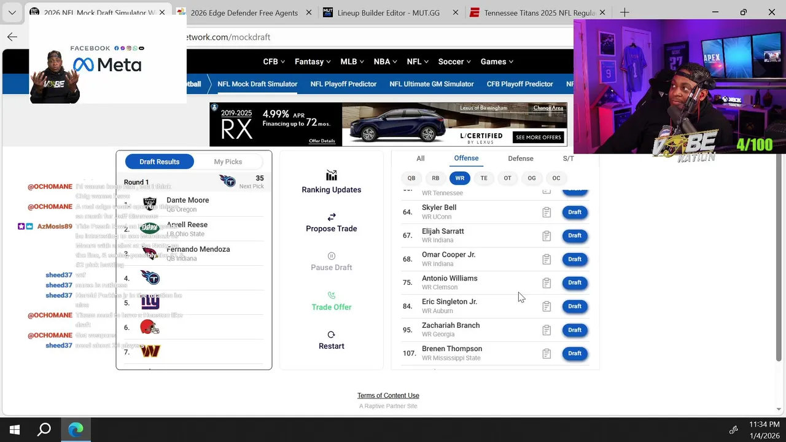Switch to 2026 Edge Defender Free Agents tab
The width and height of the screenshot is (786, 442).
pos(244,12)
